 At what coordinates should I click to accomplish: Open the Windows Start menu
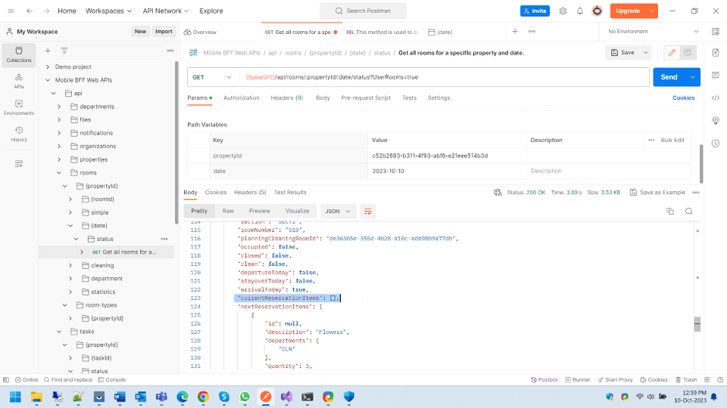click(15, 397)
